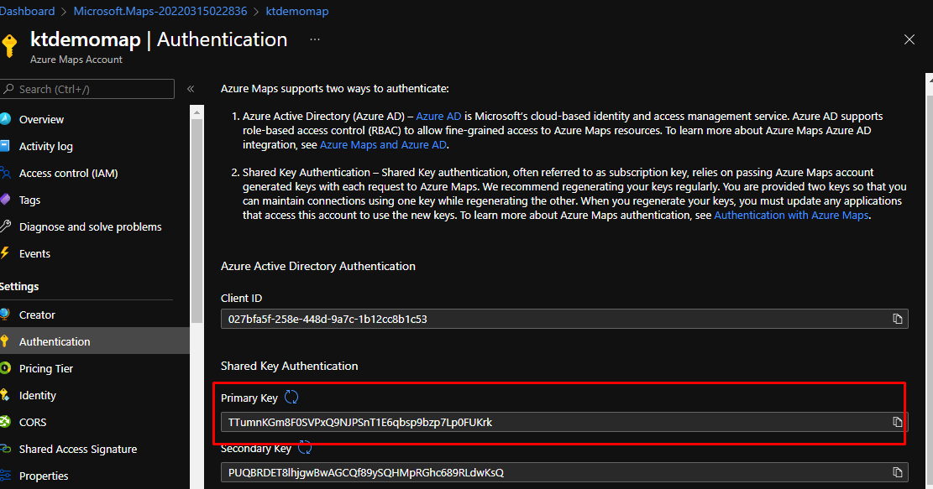Click the Identity key icon
933x489 pixels.
[x=5, y=395]
